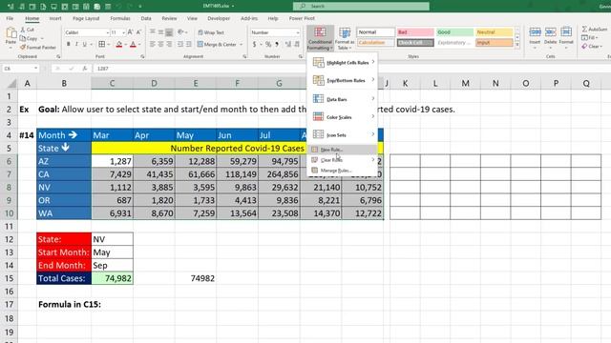Toggle Top Align
This screenshot has height=343, width=611.
click(153, 32)
